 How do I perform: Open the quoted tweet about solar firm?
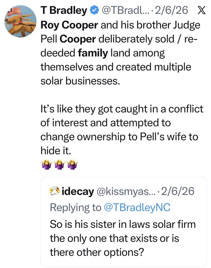[x=124, y=221]
